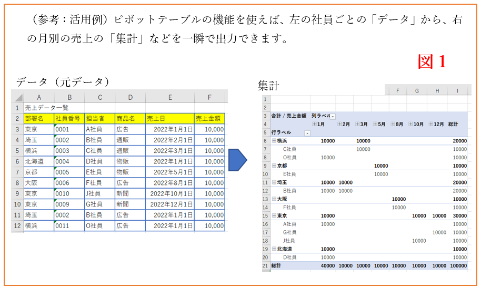Open the 行ラベル filter dropdown
Viewport: 481px width, 289px height.
tap(307, 133)
